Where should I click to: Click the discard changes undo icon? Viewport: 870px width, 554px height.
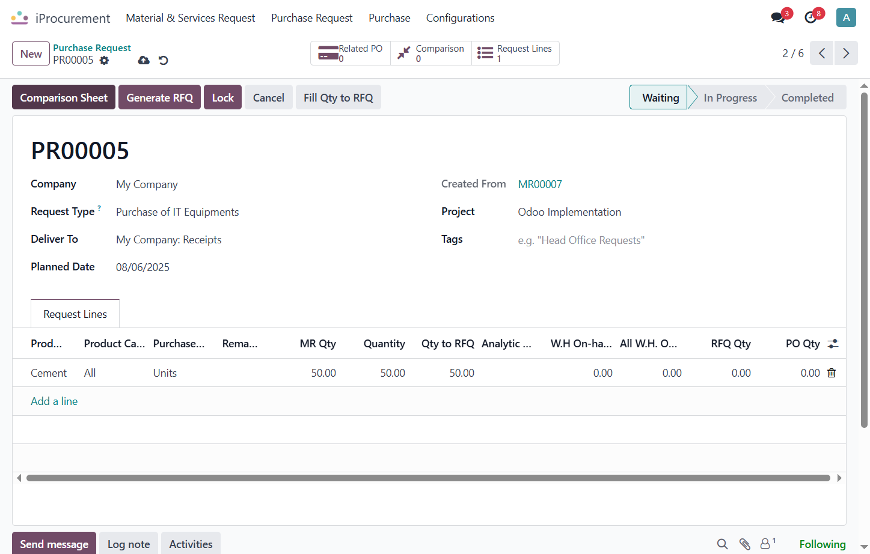click(x=163, y=60)
